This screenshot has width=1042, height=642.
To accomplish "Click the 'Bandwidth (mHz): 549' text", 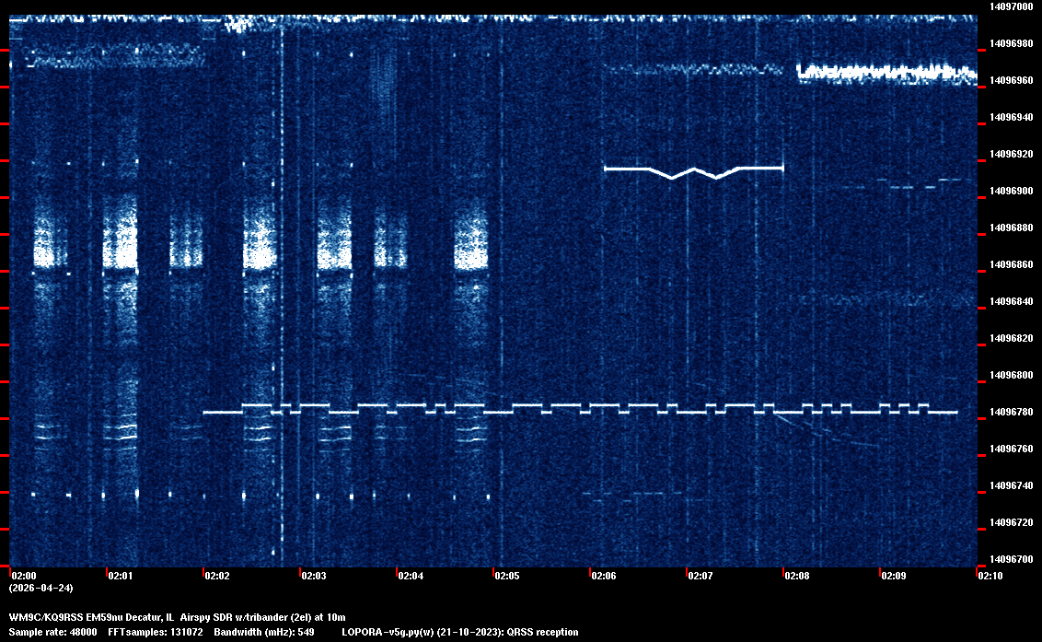I will [x=264, y=632].
